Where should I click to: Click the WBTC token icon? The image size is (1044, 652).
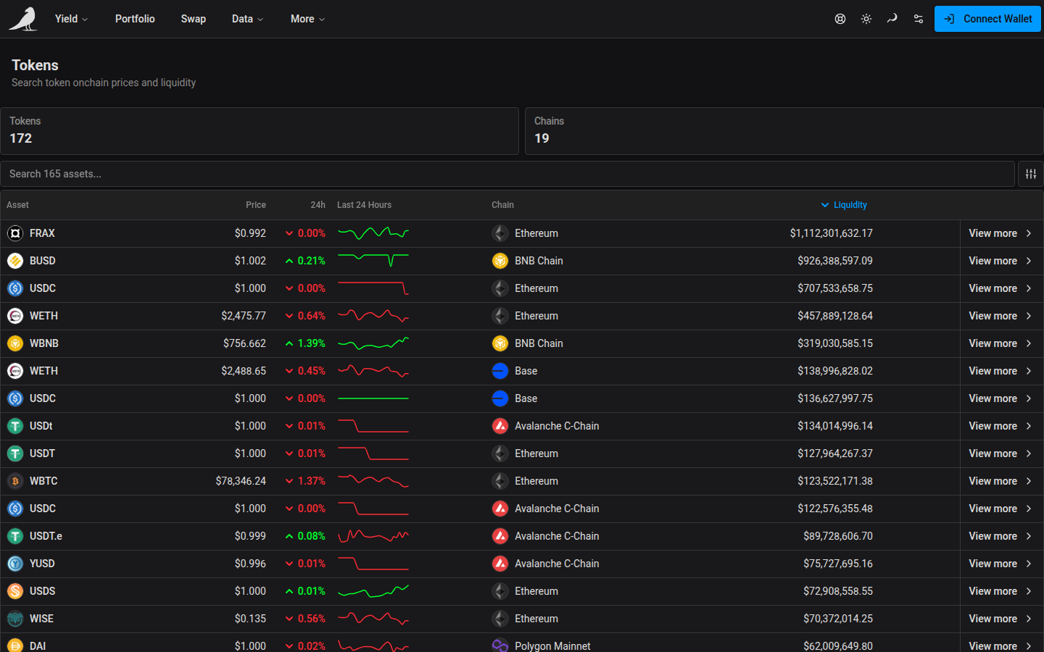click(15, 481)
